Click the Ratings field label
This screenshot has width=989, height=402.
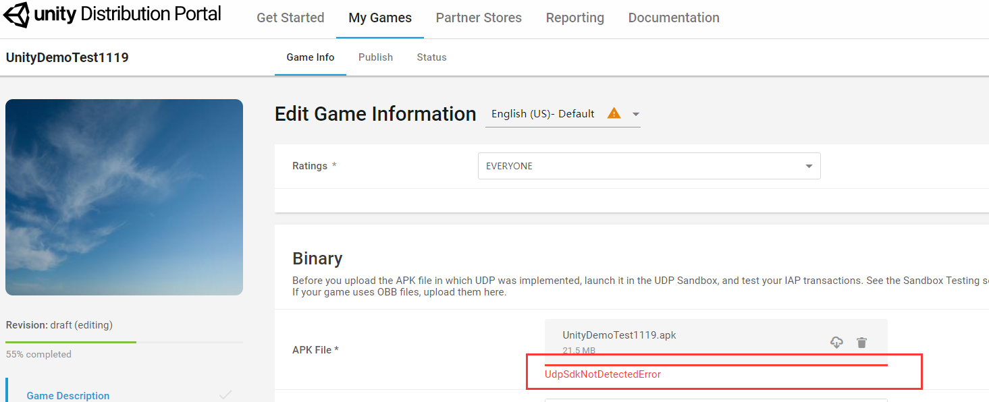point(315,166)
